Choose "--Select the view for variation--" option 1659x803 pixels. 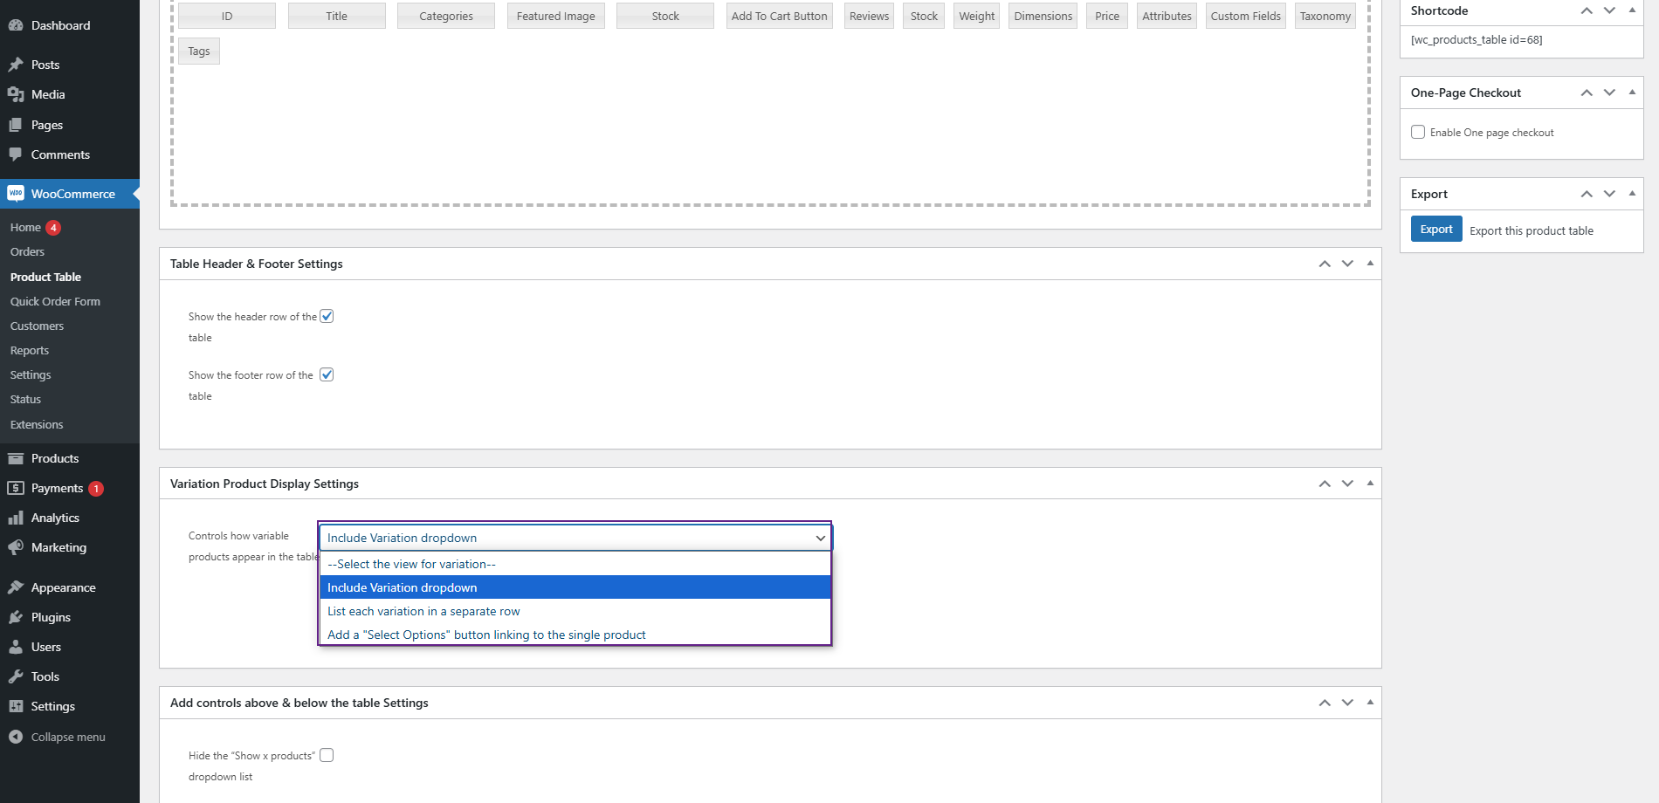(x=575, y=564)
